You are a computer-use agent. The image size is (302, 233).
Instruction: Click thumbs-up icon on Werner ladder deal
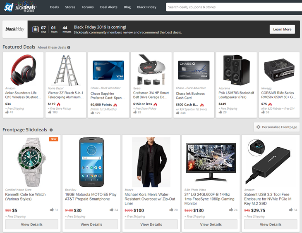pyautogui.click(x=50, y=112)
